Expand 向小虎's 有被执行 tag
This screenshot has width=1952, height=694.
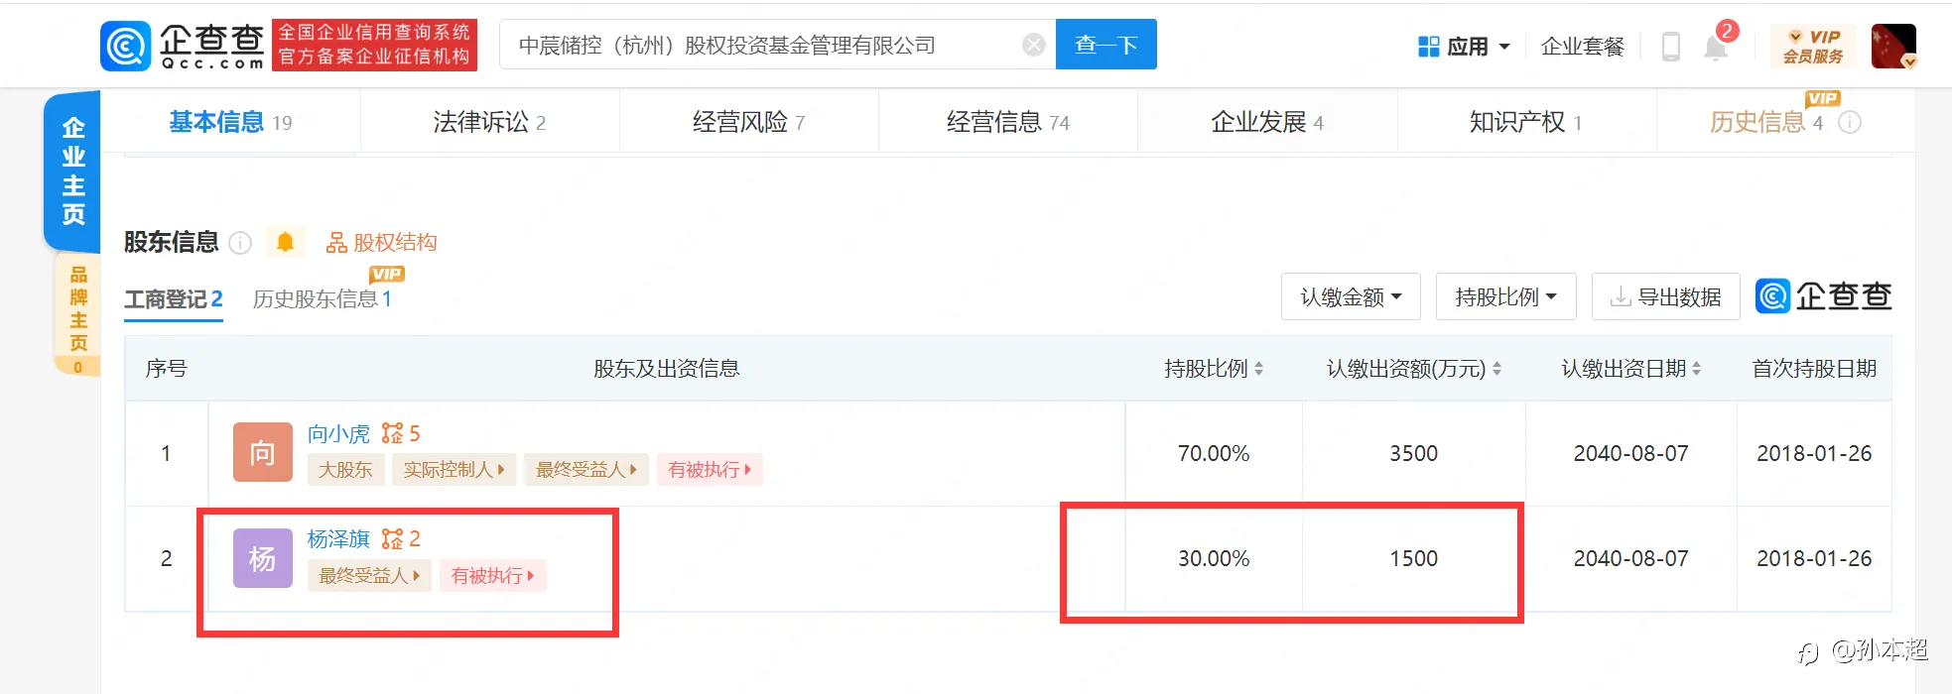click(710, 469)
